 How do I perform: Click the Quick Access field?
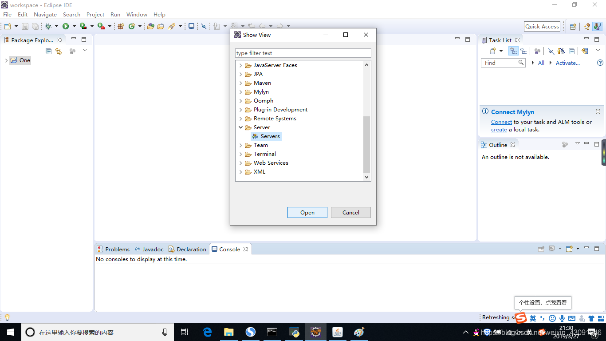[x=542, y=27]
